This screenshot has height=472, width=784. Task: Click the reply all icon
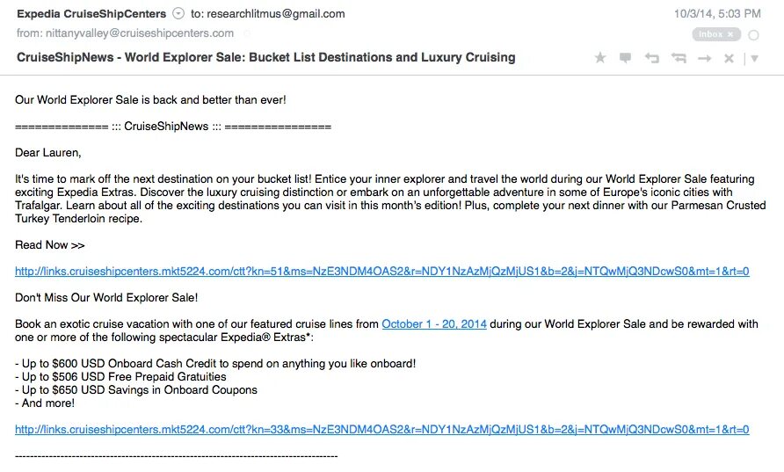[679, 58]
